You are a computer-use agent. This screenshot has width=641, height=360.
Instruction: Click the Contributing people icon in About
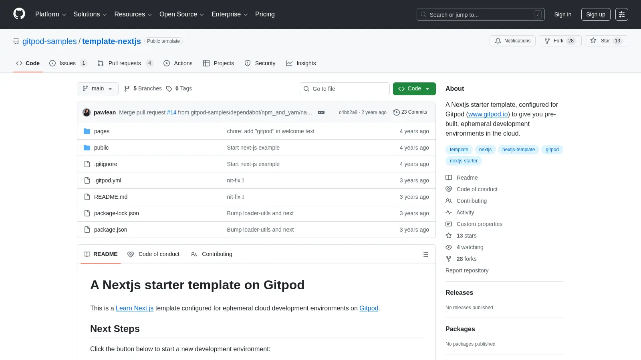pos(449,201)
